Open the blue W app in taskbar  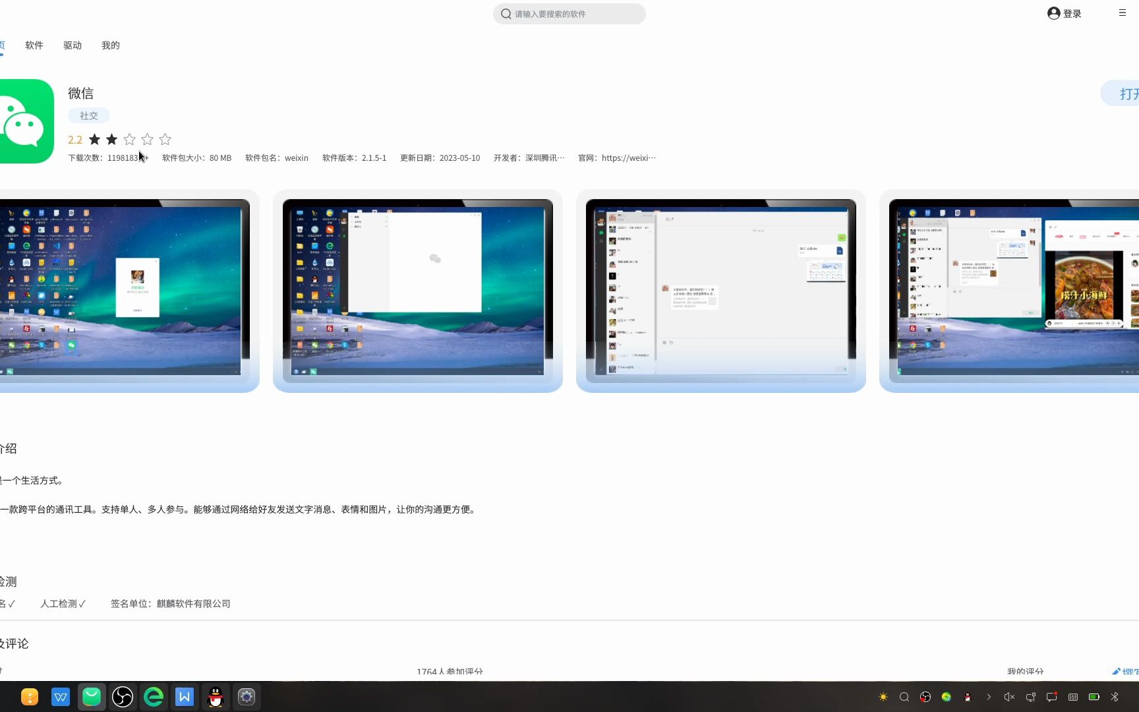185,697
